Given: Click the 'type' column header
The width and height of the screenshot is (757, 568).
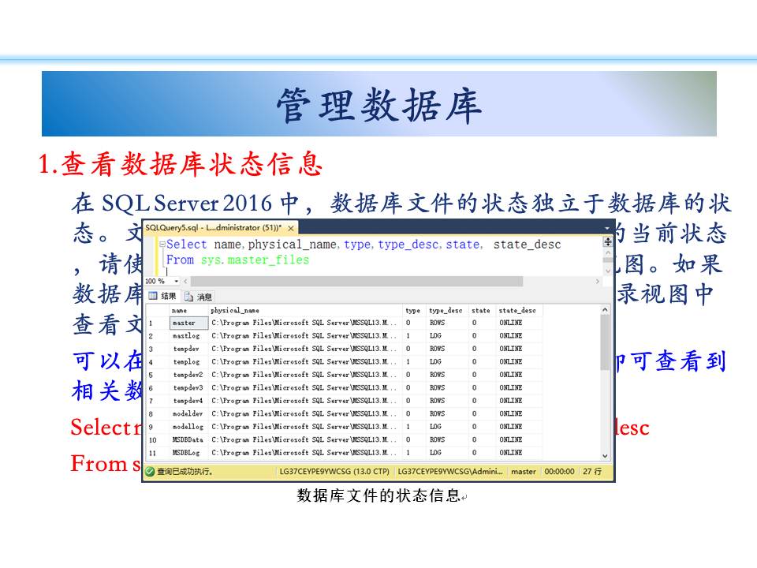Looking at the screenshot, I should [x=414, y=310].
